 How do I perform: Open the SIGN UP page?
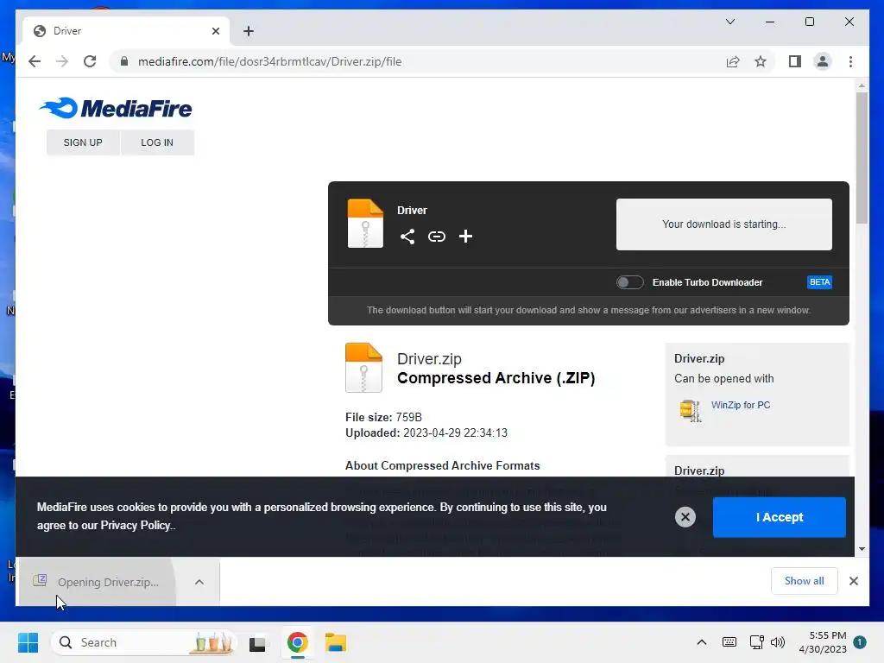tap(83, 142)
